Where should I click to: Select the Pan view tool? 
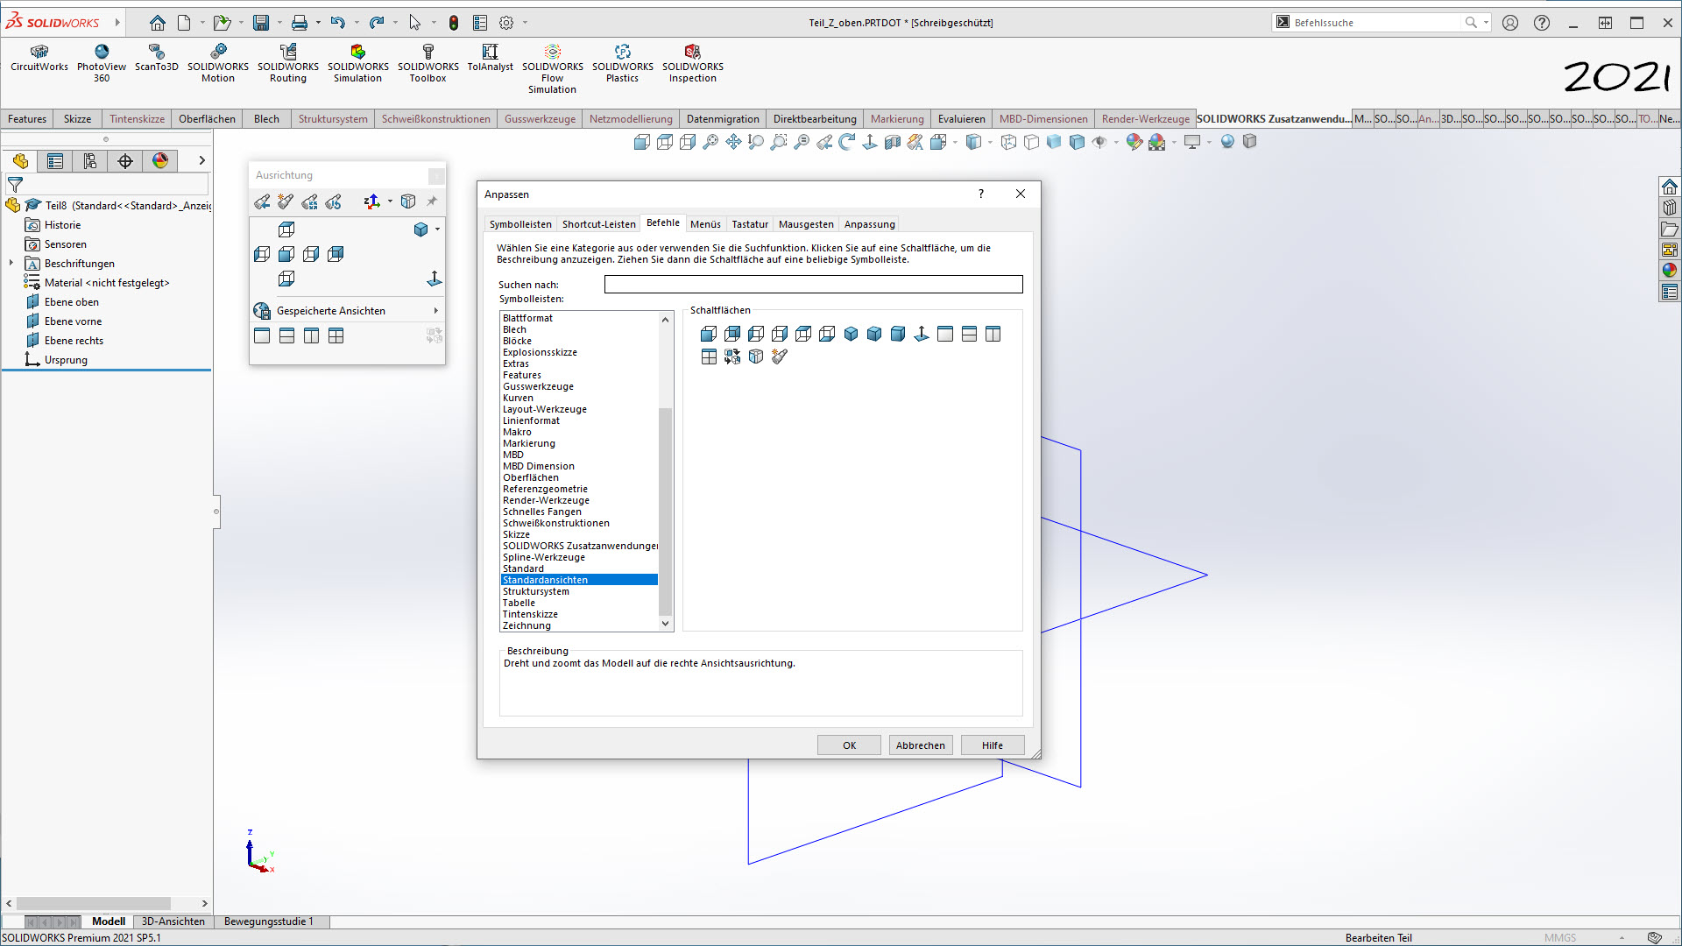coord(733,142)
